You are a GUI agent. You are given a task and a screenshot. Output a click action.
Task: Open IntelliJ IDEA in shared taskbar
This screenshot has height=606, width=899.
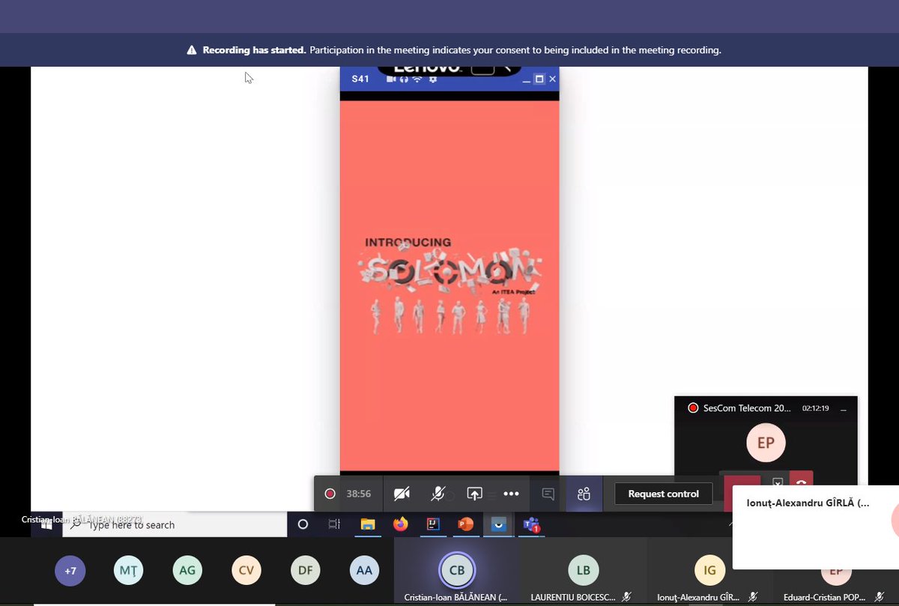pos(433,525)
